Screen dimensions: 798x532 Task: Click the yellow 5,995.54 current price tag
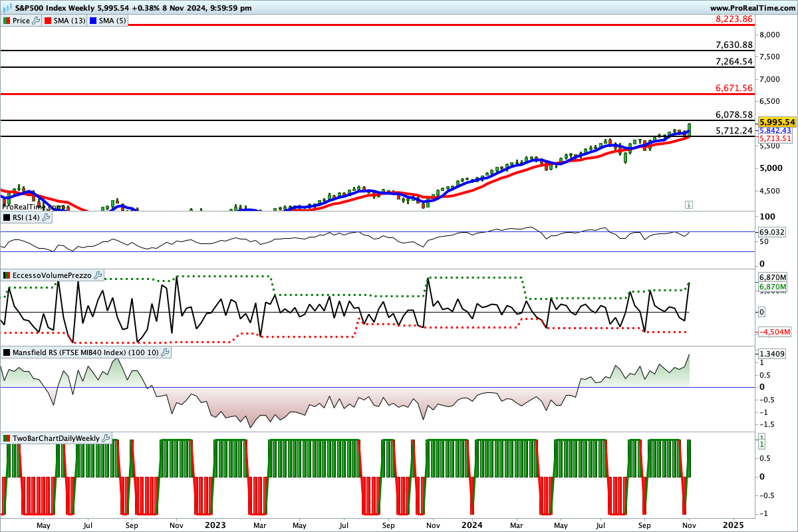pyautogui.click(x=777, y=122)
